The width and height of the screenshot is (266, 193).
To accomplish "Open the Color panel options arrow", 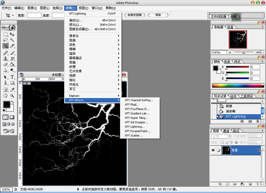I will click(262, 62).
